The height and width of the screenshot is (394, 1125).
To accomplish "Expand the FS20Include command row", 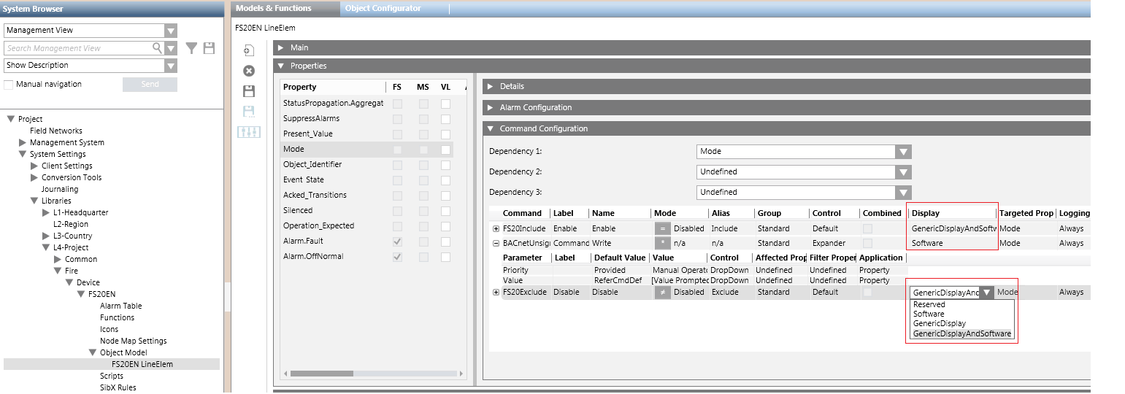I will point(496,229).
